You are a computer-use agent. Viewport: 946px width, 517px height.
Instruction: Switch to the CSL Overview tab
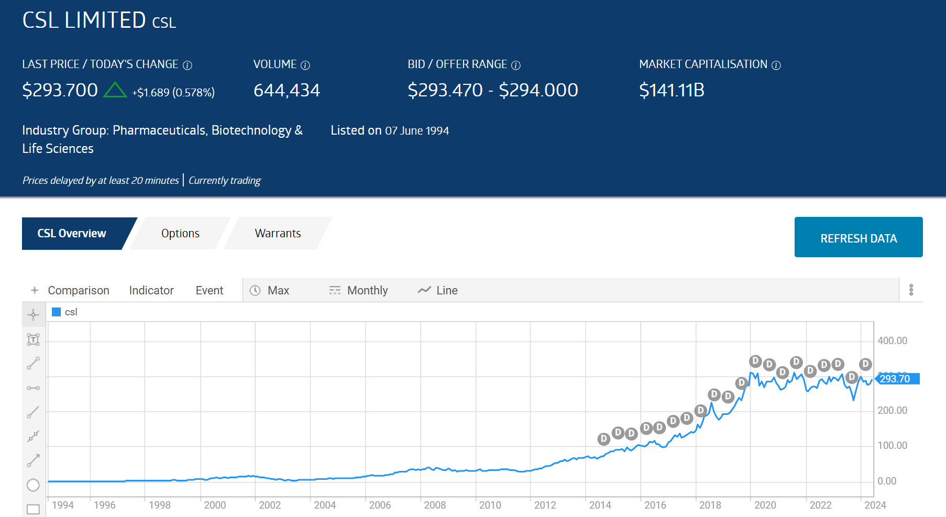[x=72, y=233]
